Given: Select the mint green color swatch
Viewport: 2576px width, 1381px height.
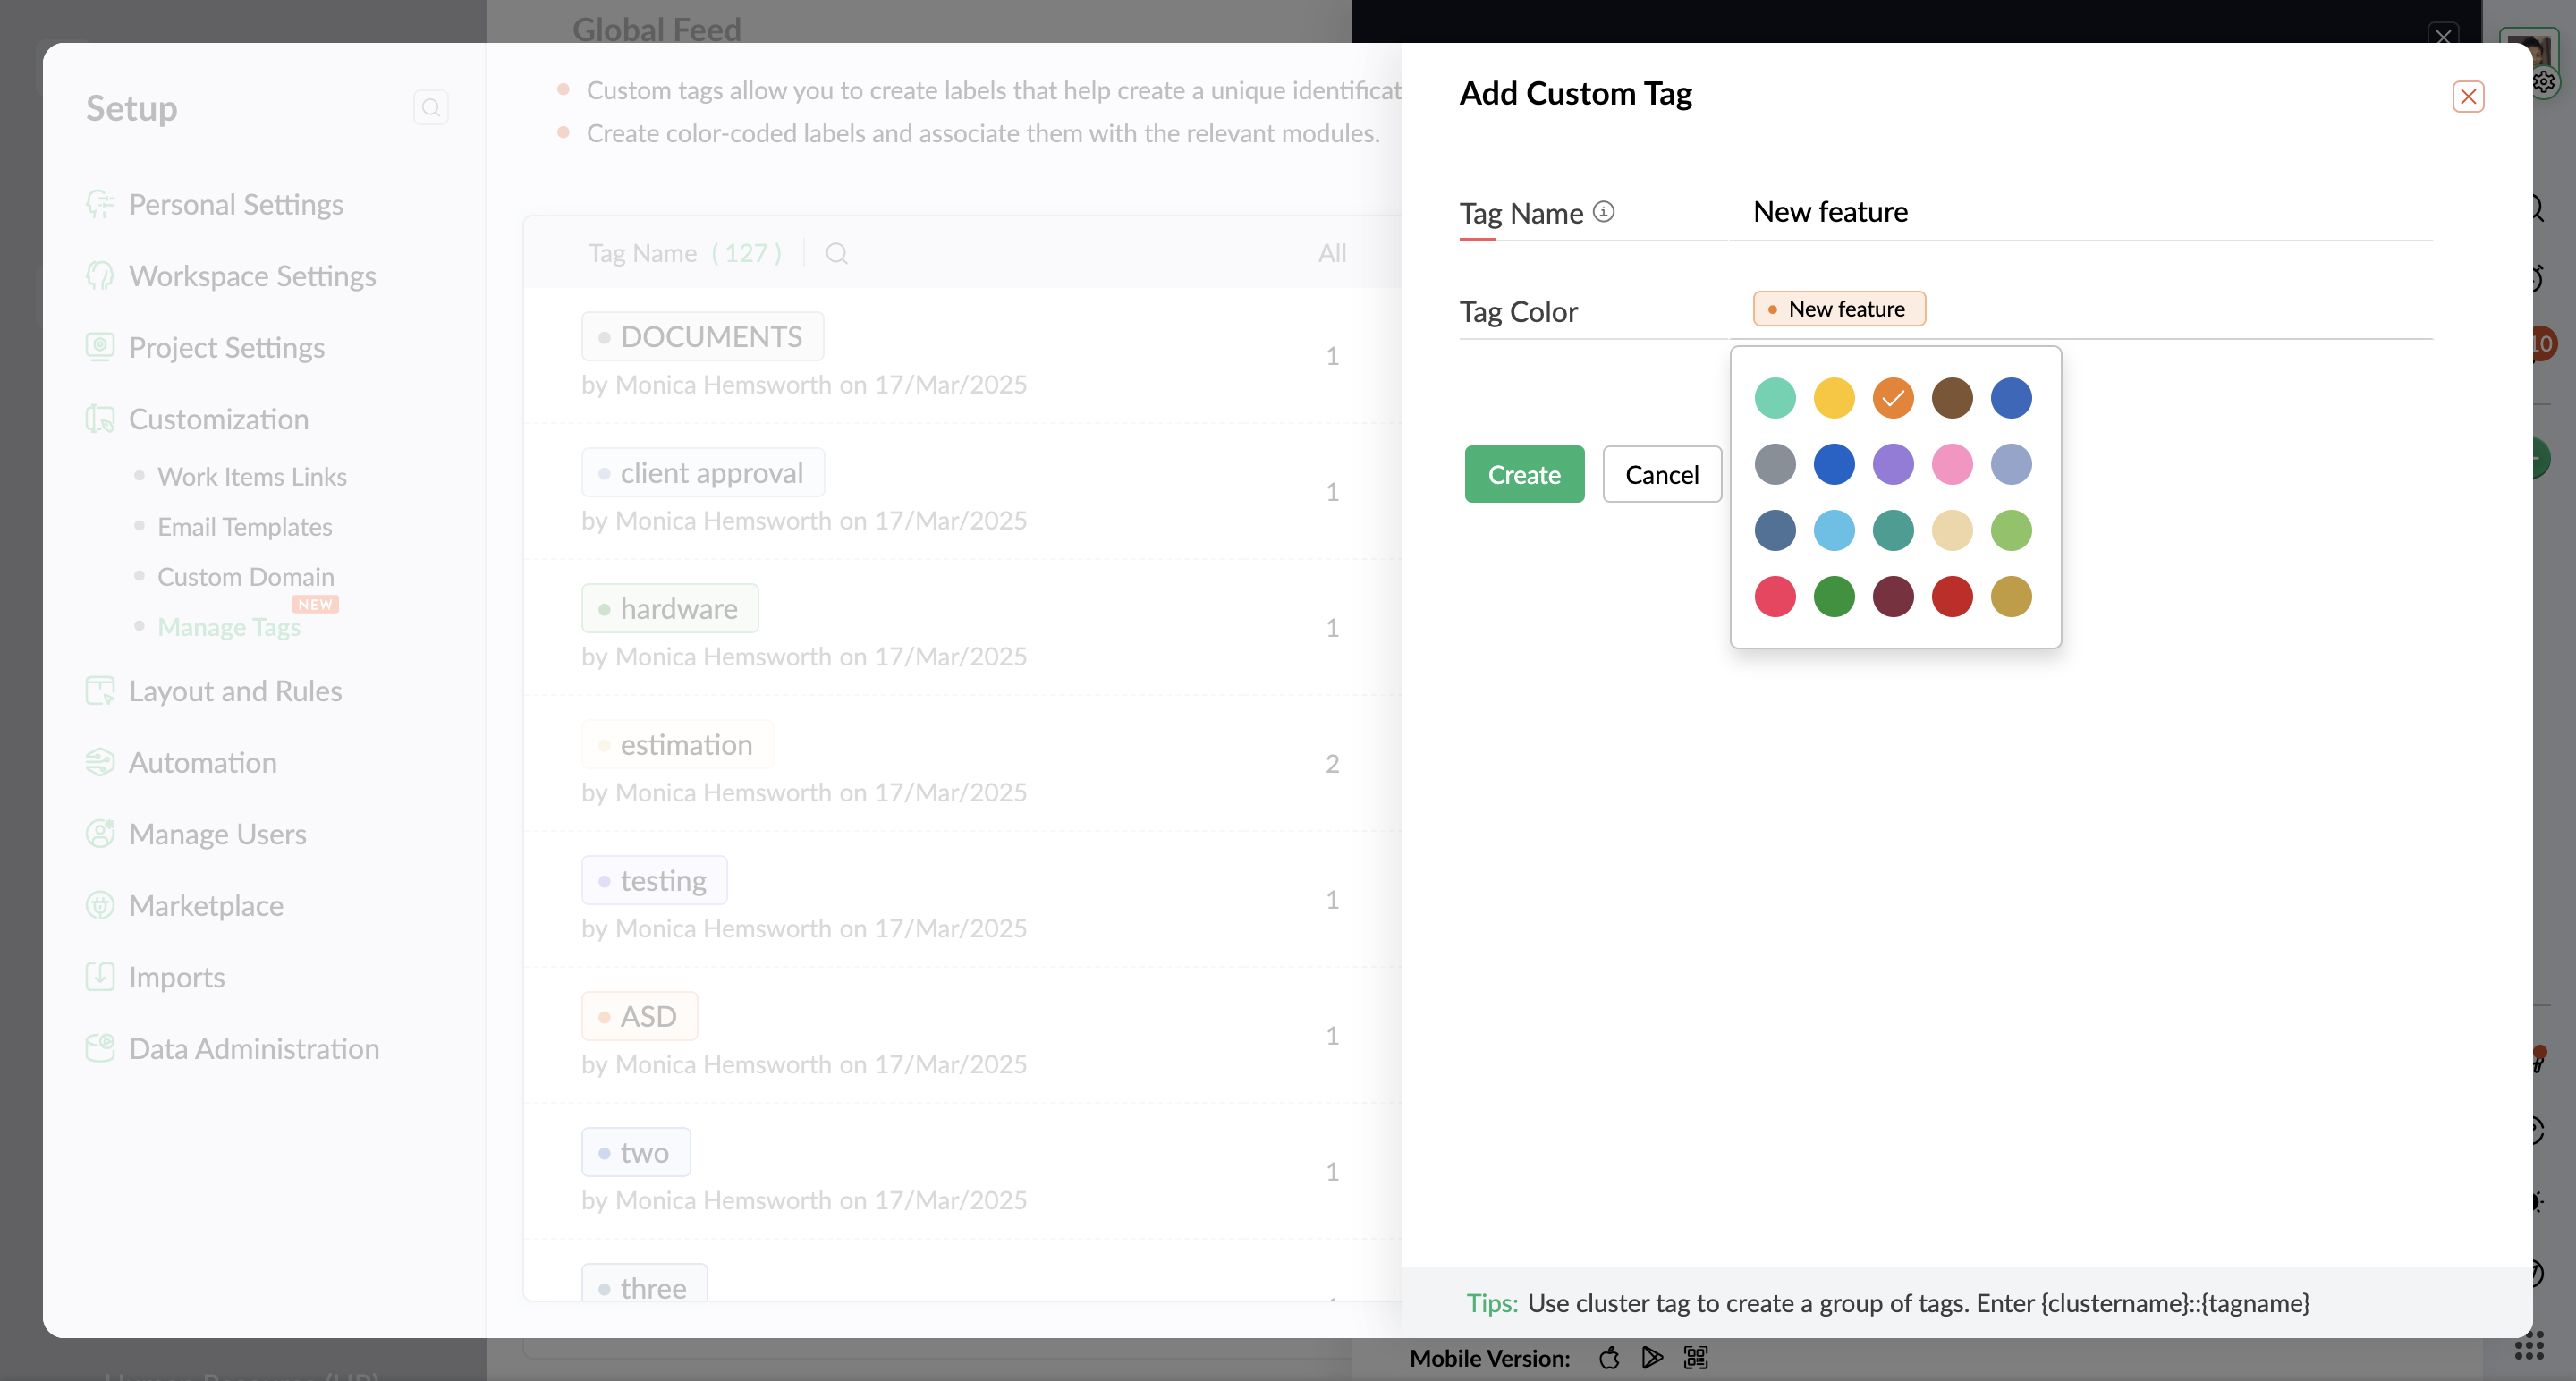Looking at the screenshot, I should 1774,398.
